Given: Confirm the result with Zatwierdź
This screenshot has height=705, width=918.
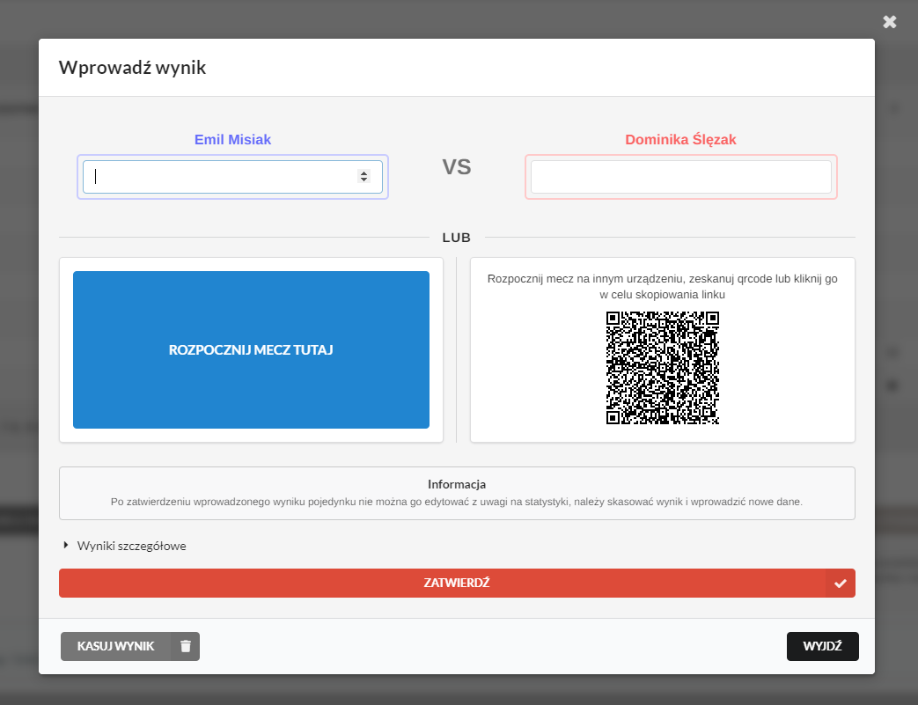Looking at the screenshot, I should pos(457,584).
